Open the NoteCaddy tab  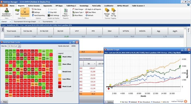point(96,6)
